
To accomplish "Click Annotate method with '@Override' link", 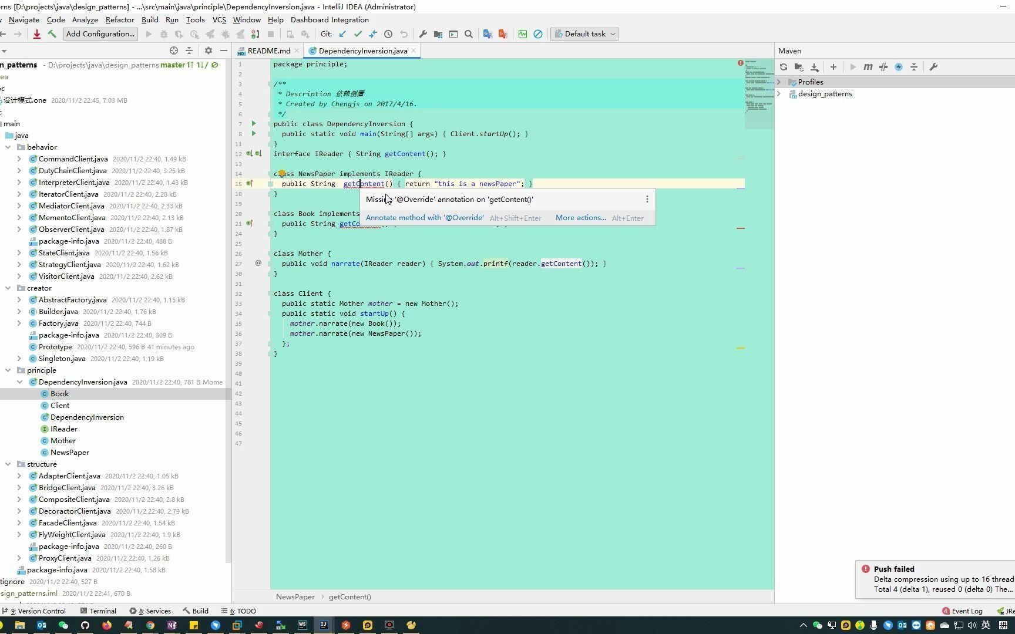I will coord(425,218).
